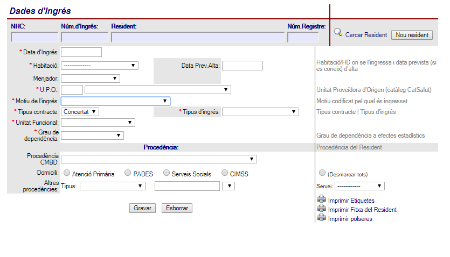Open the Habitació dropdown
Image resolution: width=450 pixels, height=257 pixels.
(100, 66)
